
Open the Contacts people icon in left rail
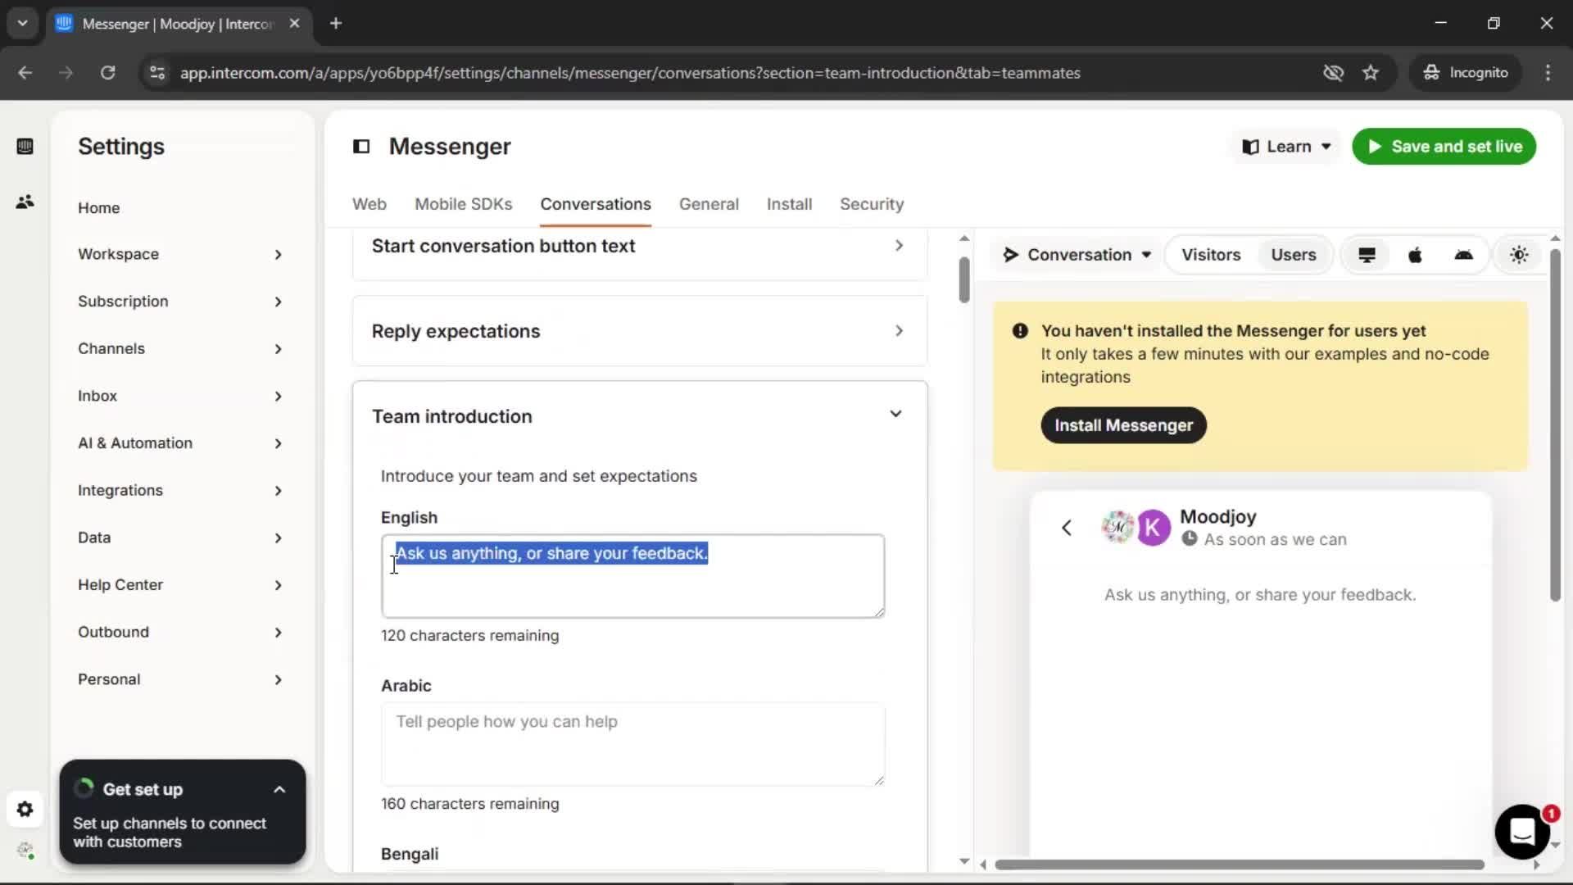click(25, 202)
